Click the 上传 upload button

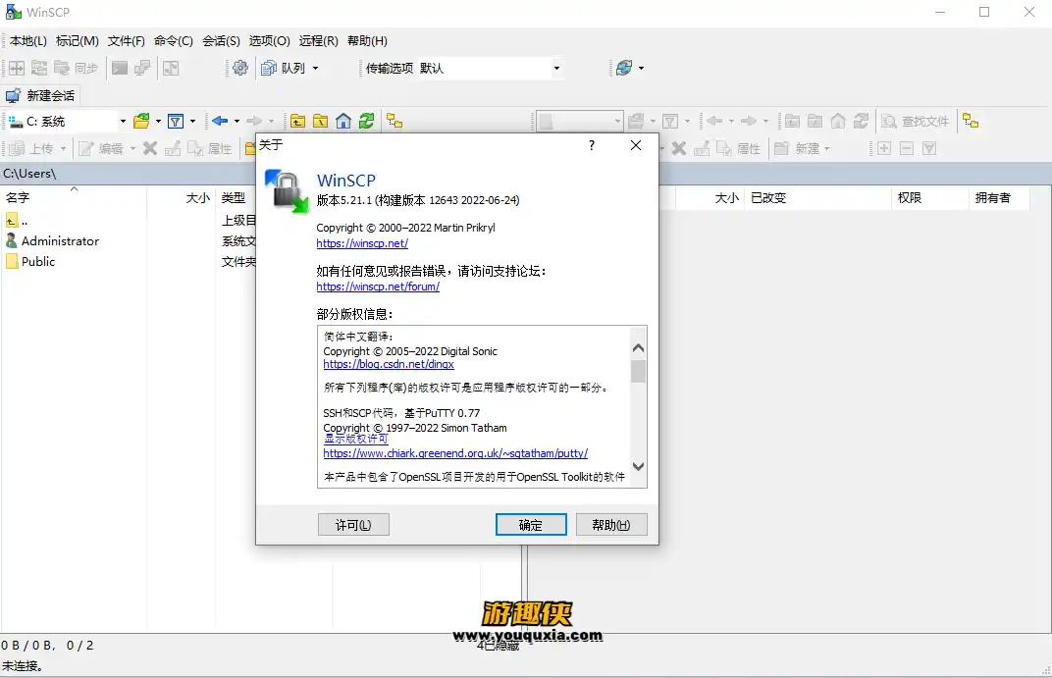(x=31, y=148)
